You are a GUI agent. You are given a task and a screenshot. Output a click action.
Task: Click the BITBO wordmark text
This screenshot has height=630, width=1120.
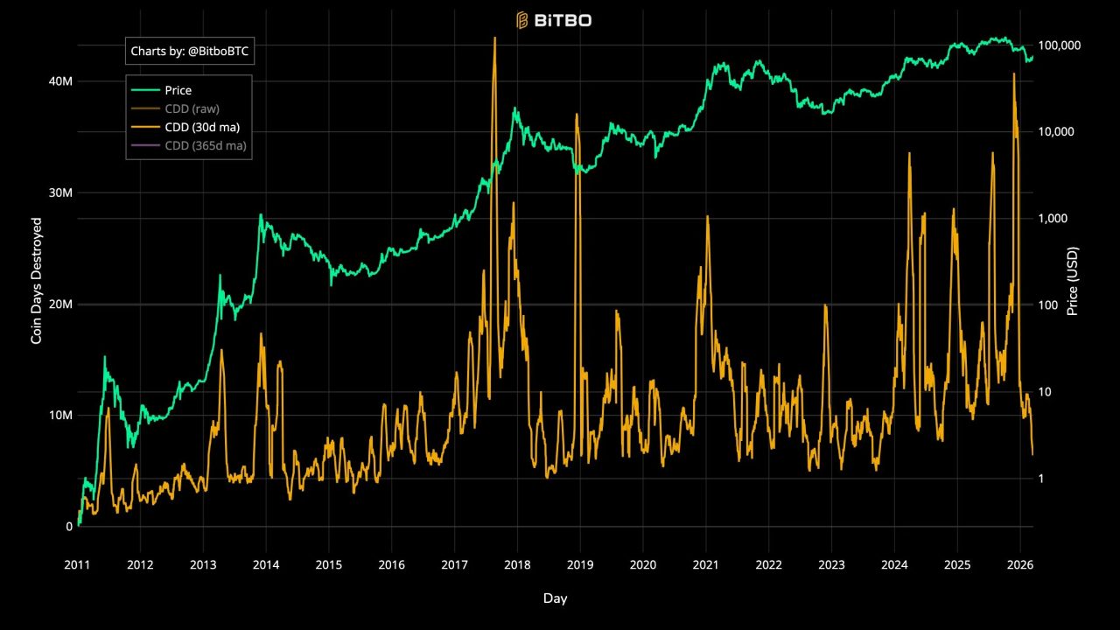(563, 19)
